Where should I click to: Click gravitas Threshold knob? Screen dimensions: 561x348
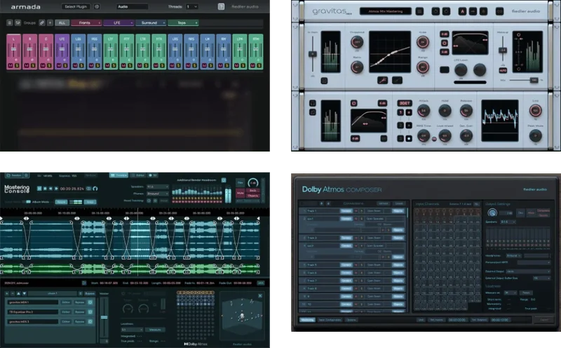tap(357, 42)
